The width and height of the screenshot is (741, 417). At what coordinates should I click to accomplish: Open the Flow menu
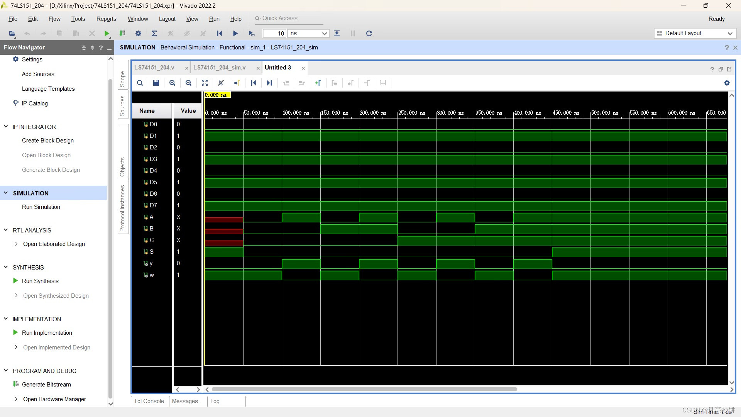coord(54,19)
